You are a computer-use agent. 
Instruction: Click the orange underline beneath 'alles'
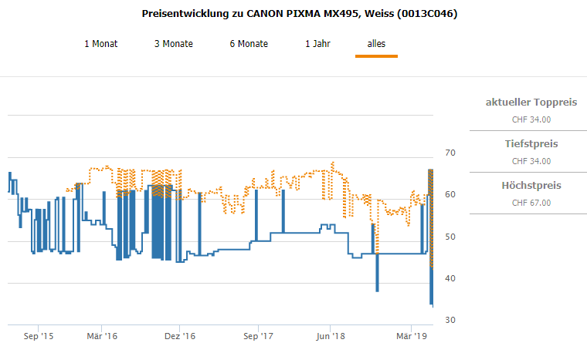click(376, 56)
